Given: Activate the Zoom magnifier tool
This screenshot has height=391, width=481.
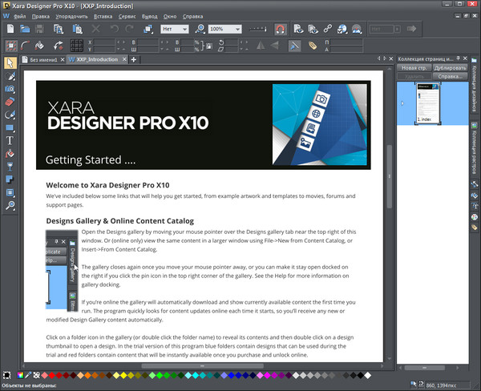Looking at the screenshot, I should [10, 206].
